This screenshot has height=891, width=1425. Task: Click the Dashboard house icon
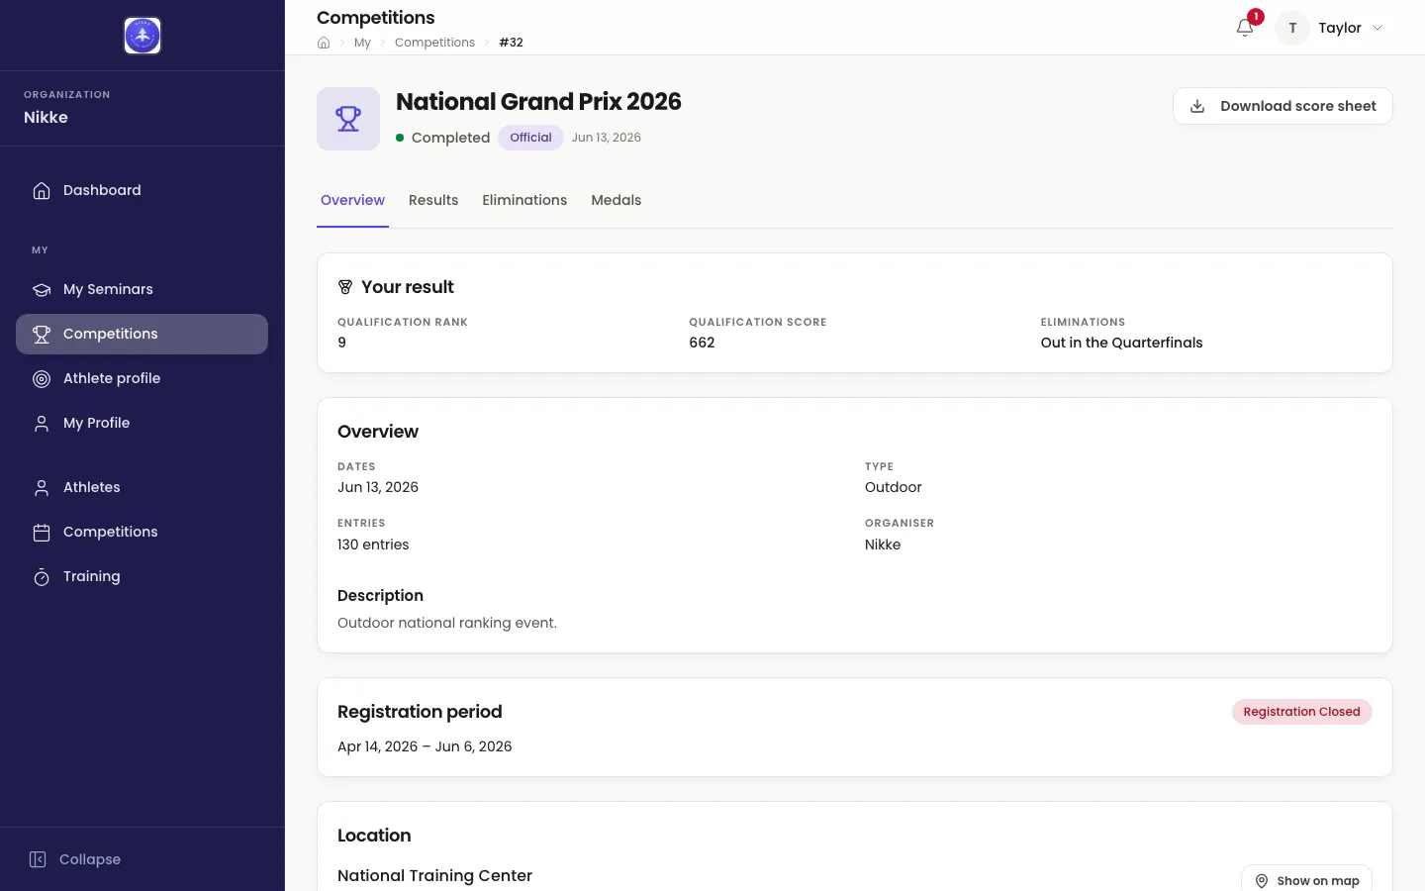point(42,190)
